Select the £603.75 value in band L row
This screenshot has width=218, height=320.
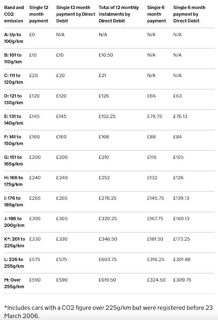point(108,259)
